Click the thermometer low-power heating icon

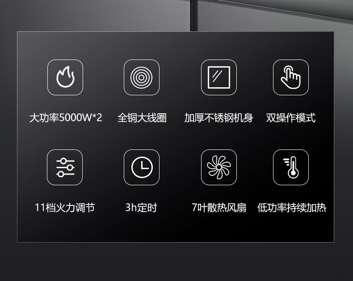tap(290, 167)
